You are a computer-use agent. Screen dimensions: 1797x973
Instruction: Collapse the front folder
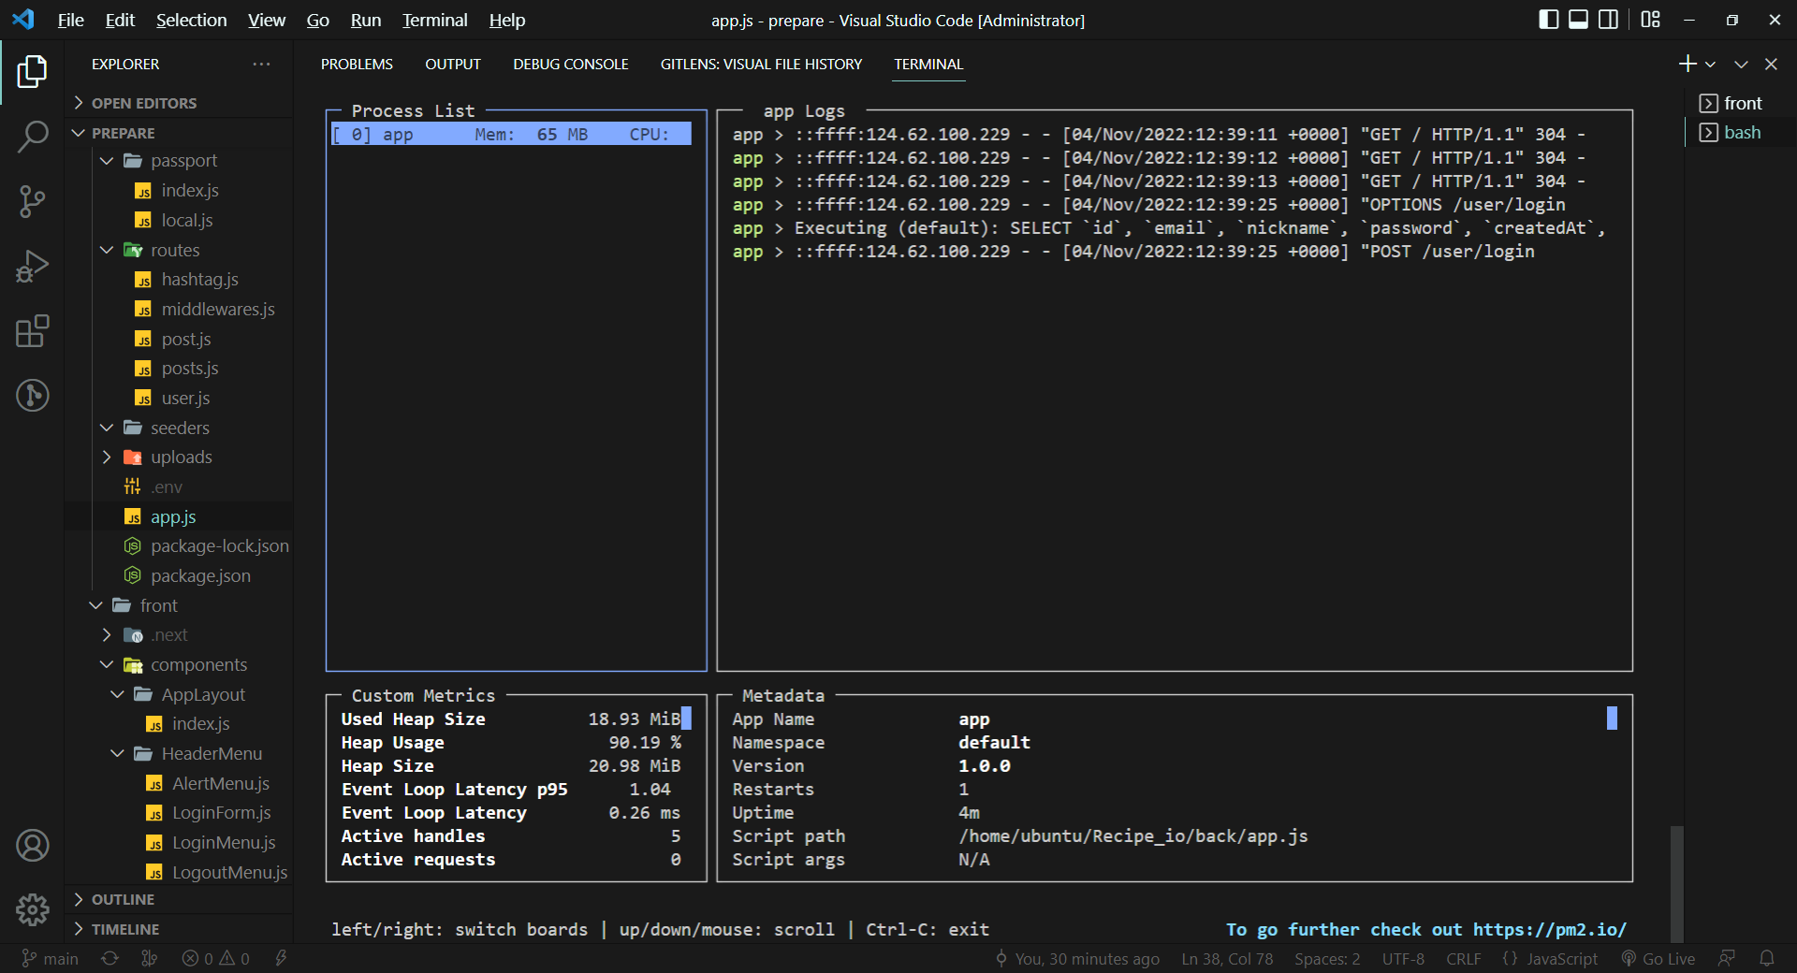point(179,605)
